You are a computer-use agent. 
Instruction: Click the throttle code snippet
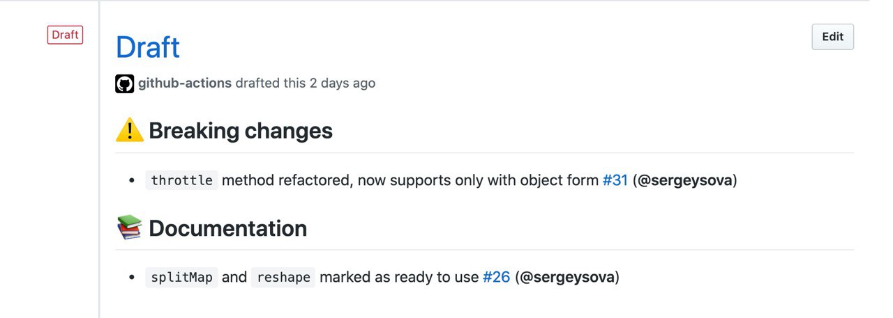[x=182, y=180]
